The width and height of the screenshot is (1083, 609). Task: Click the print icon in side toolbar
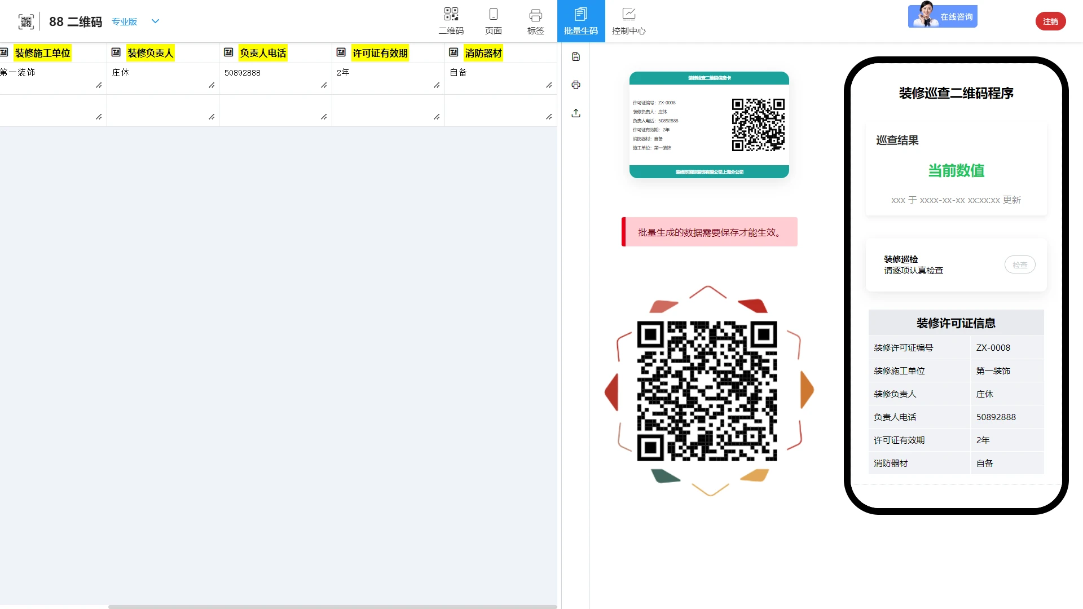(576, 85)
